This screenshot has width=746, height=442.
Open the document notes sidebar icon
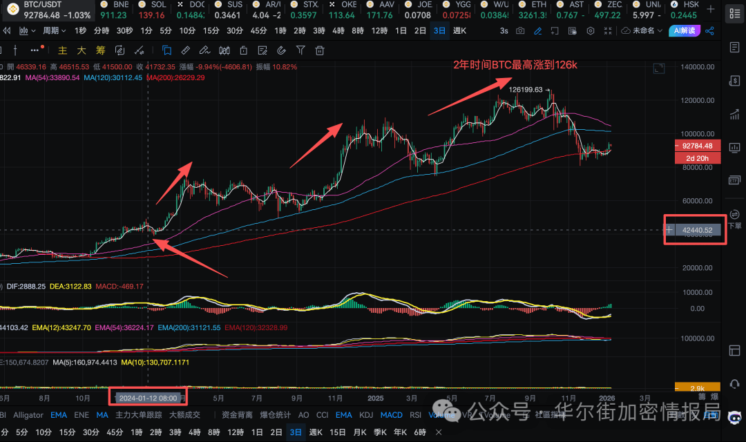pos(734,47)
